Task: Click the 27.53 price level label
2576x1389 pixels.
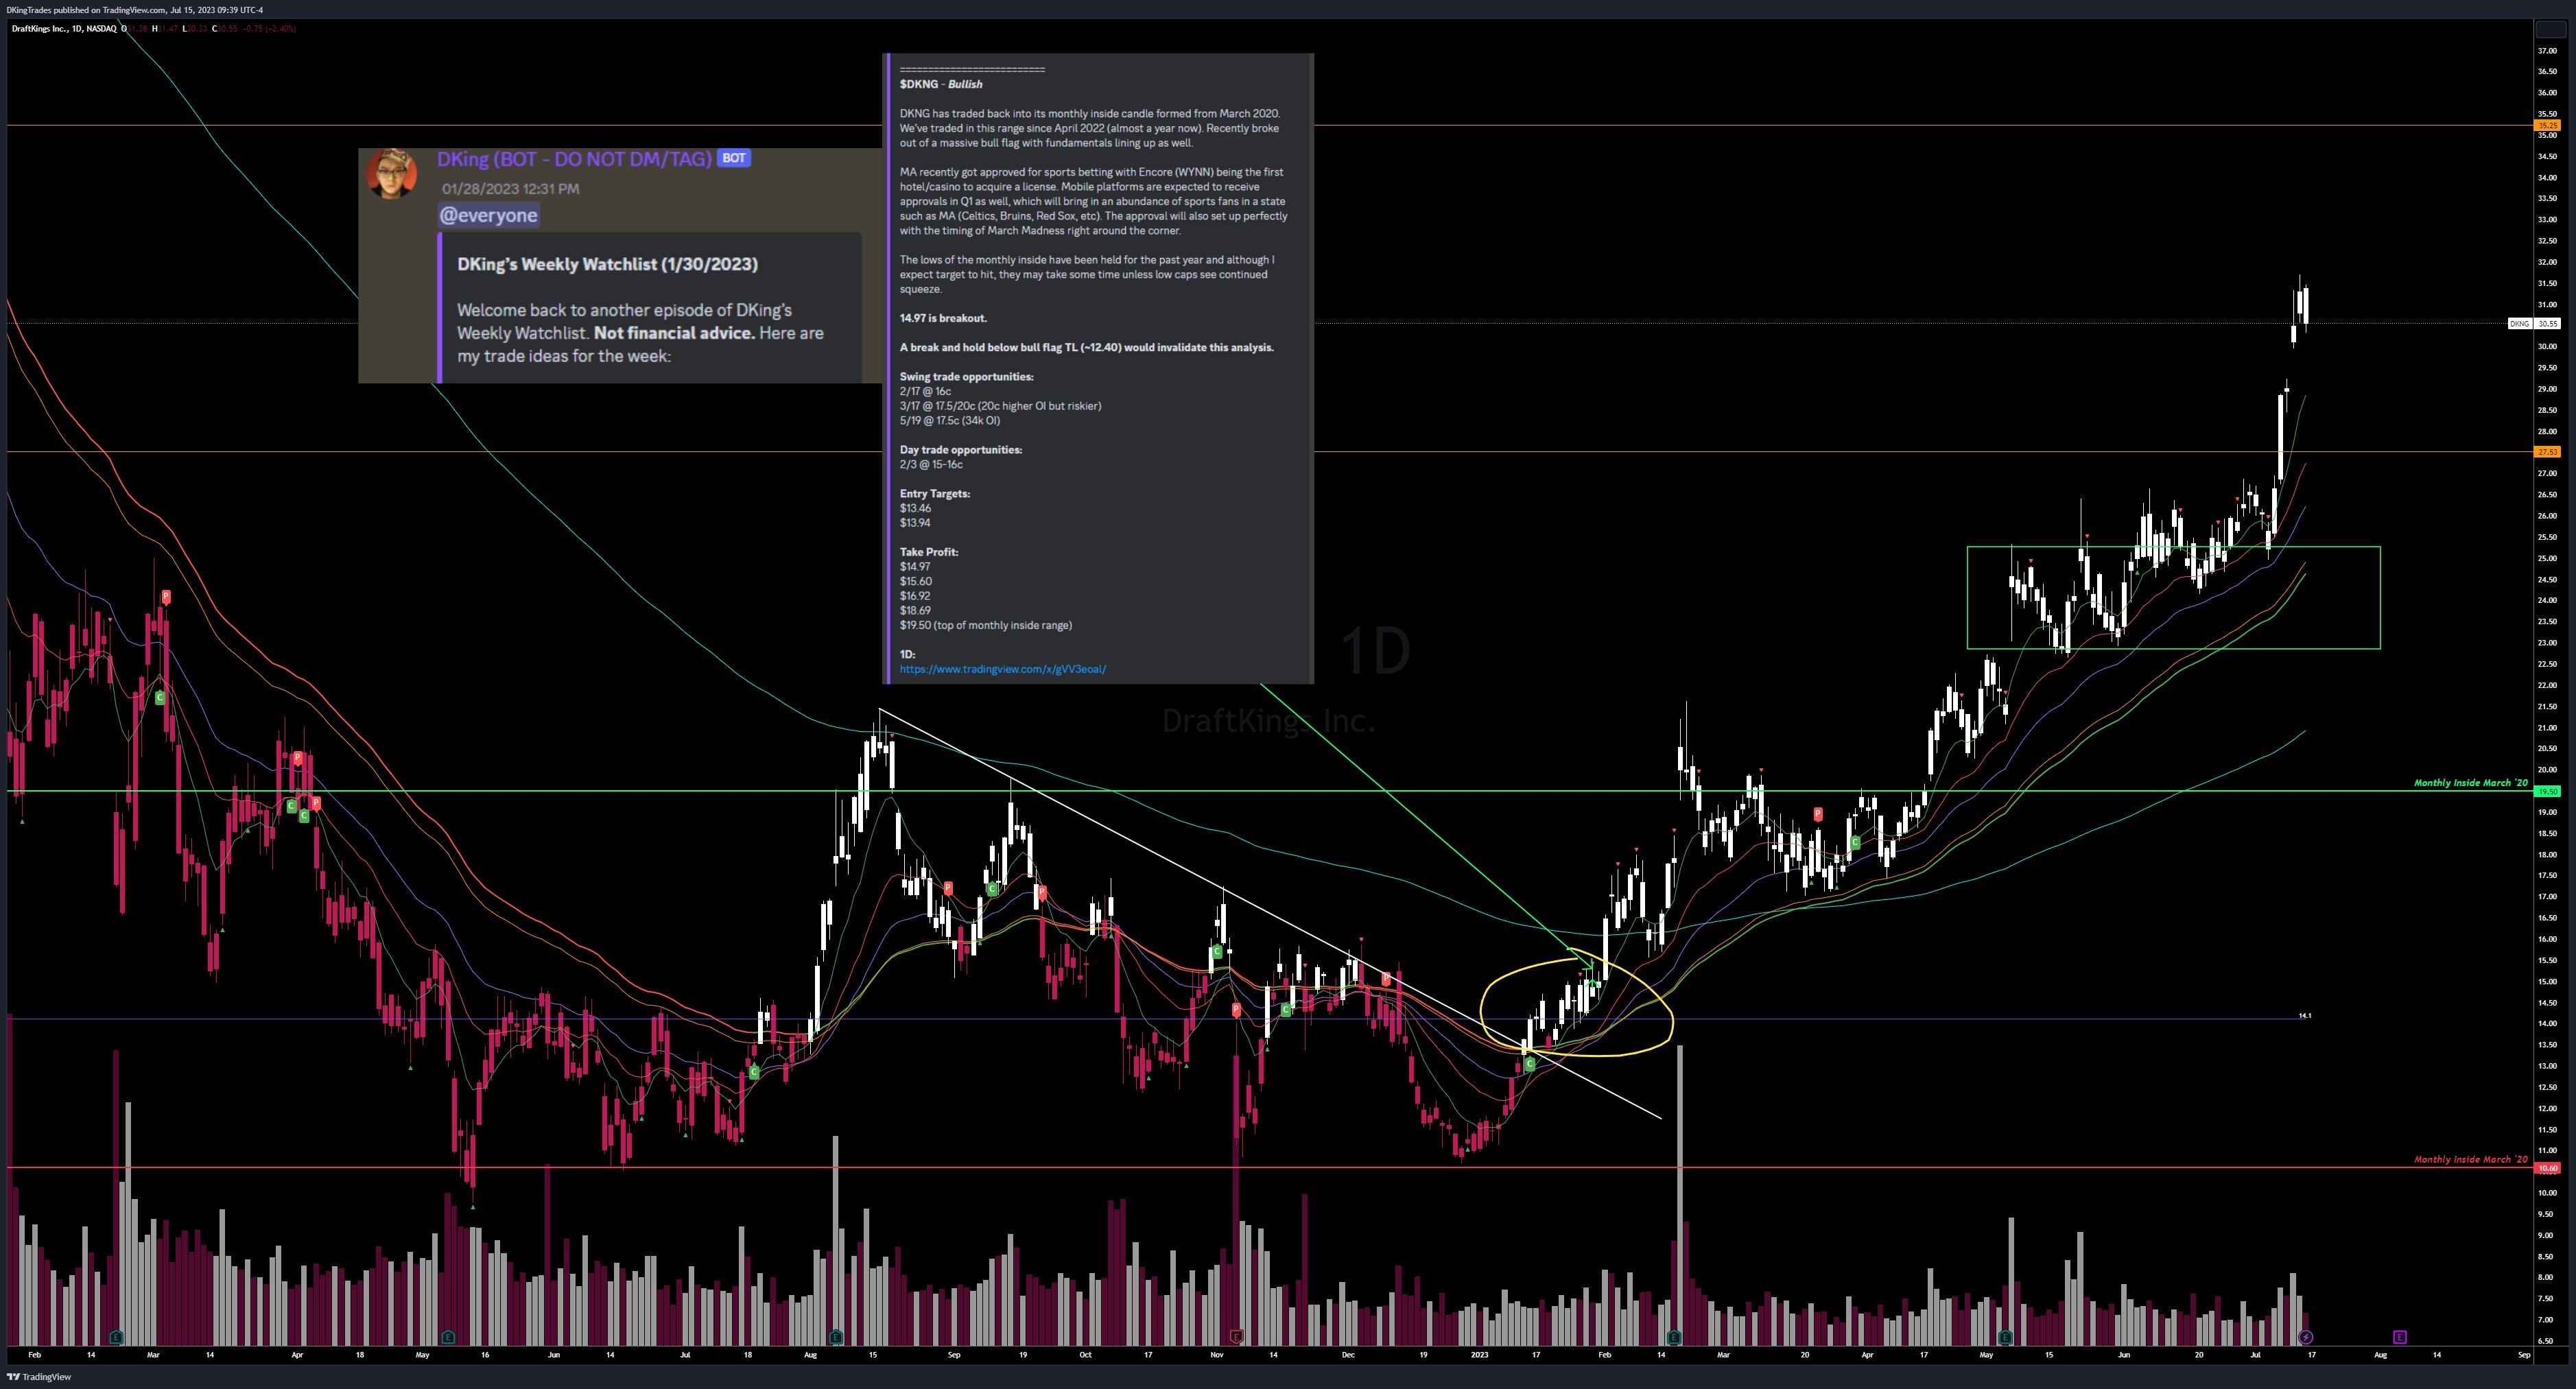Action: click(x=2547, y=452)
